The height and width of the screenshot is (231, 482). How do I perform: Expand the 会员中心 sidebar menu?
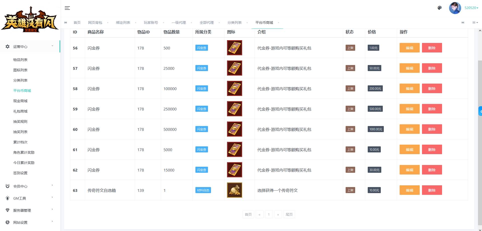pos(30,186)
